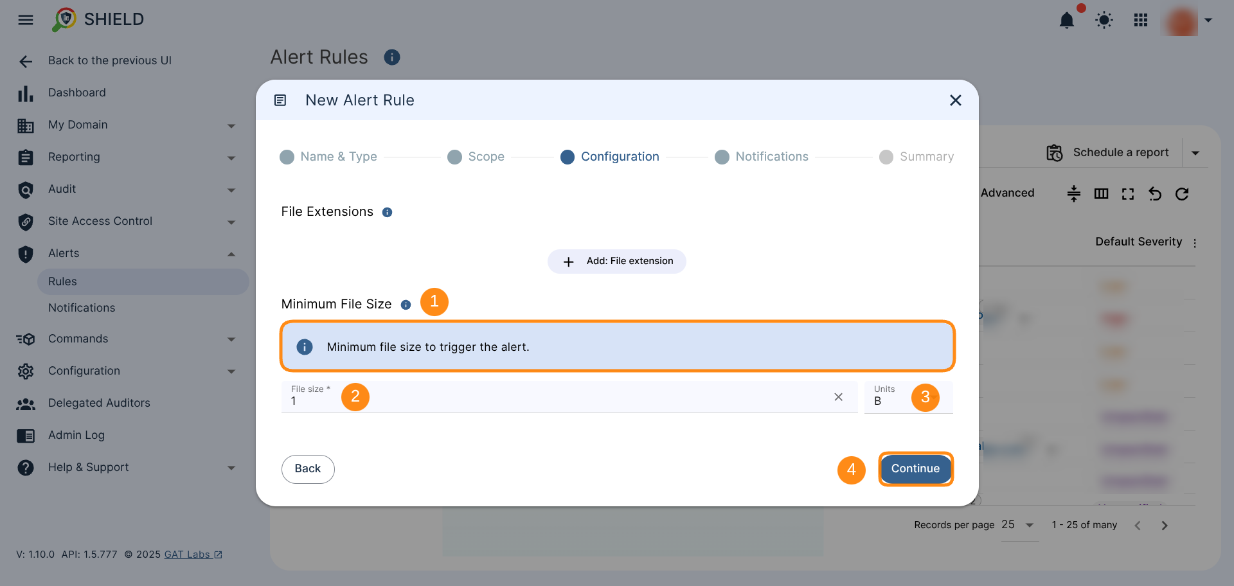Go to the Summary step
This screenshot has width=1234, height=586.
[917, 157]
